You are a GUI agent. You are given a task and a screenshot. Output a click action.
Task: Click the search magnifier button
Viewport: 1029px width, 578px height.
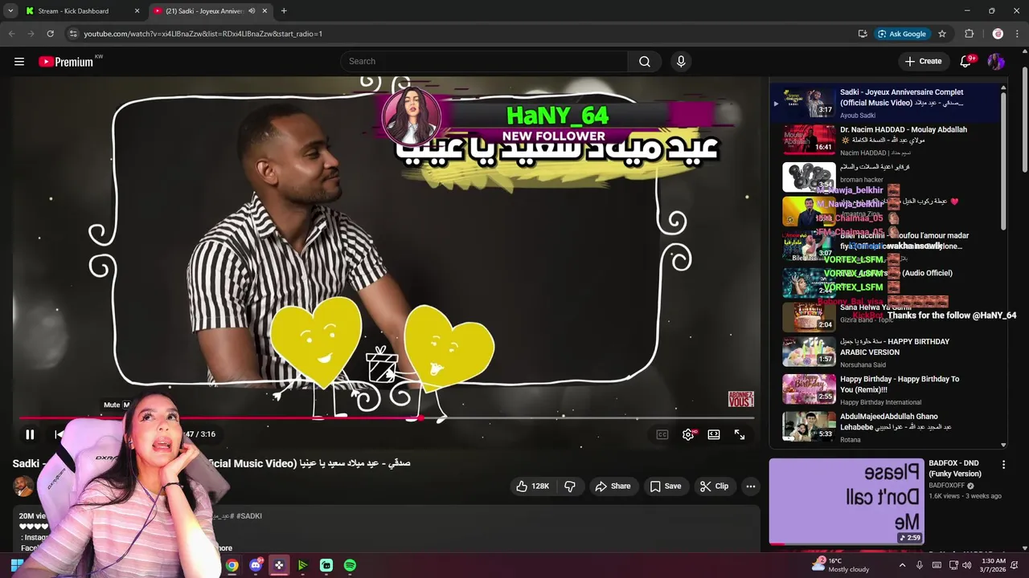645,62
